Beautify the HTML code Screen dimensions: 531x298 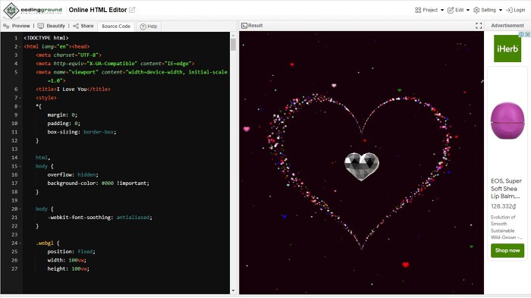(x=51, y=26)
